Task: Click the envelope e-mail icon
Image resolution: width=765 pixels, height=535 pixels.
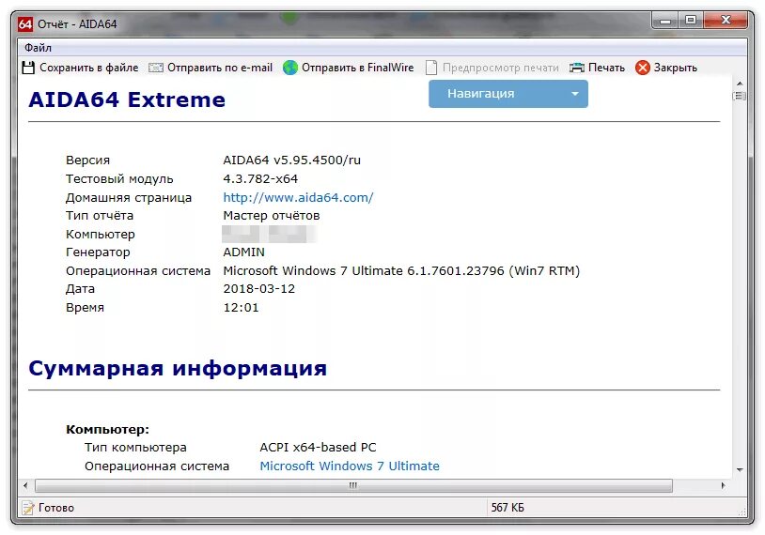Action: pyautogui.click(x=156, y=68)
